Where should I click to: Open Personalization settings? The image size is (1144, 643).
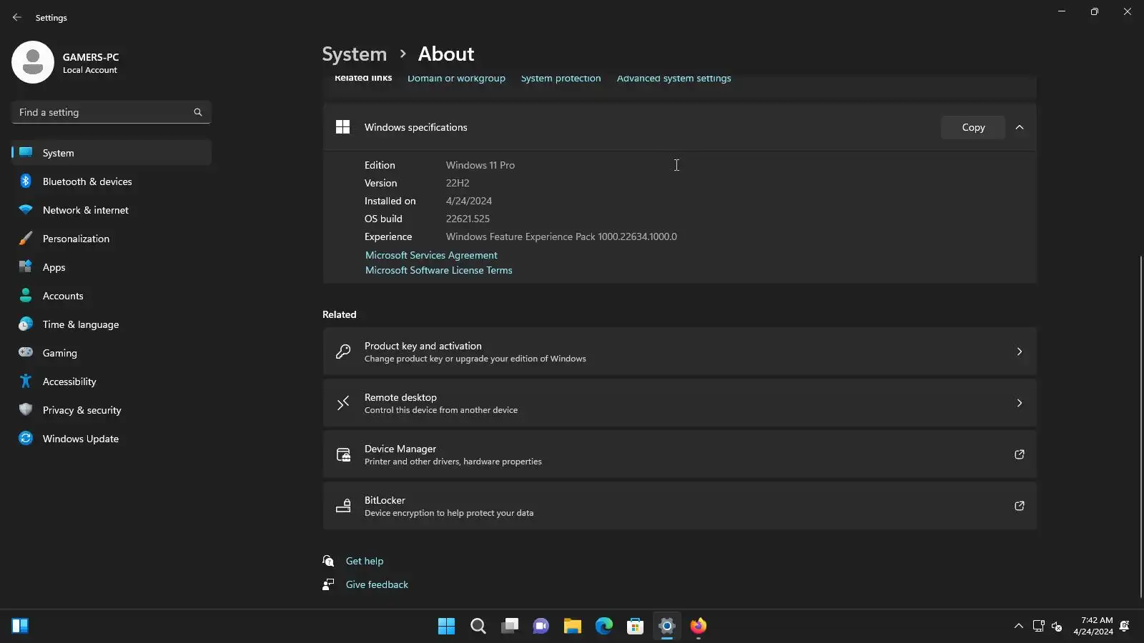tap(112, 239)
